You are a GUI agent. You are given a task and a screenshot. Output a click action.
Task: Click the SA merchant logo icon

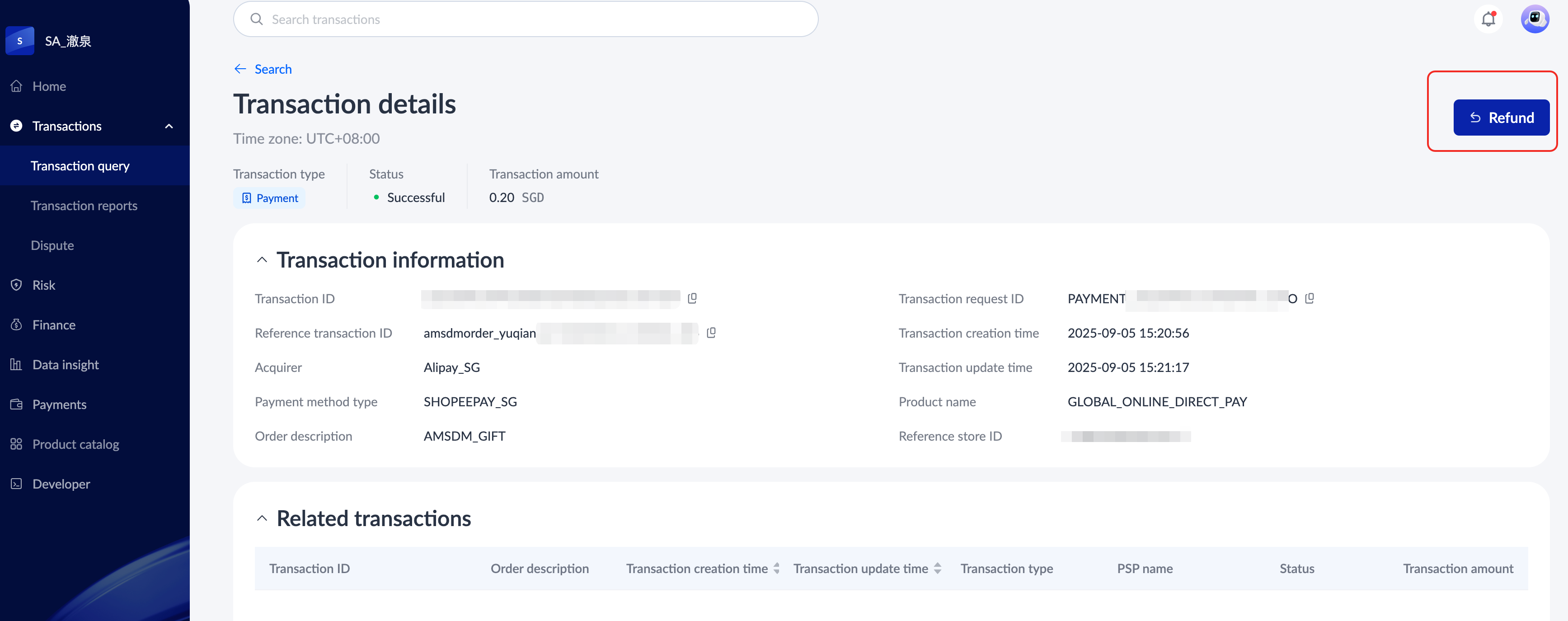click(20, 41)
